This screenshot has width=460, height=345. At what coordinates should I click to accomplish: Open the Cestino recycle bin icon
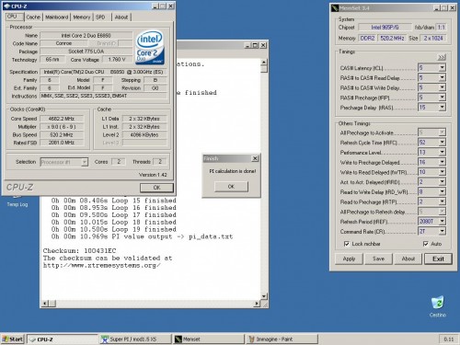(438, 305)
